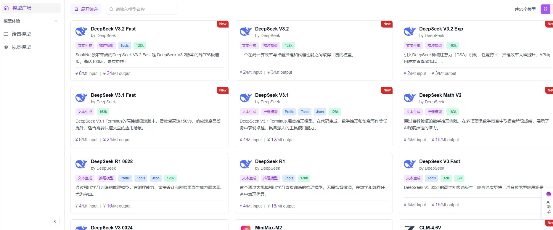
Task: Click the Json tag on DeepSeek R1 0528
Action: 156,178
